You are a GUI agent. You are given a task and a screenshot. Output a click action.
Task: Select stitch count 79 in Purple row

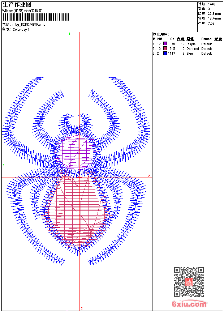173,44
